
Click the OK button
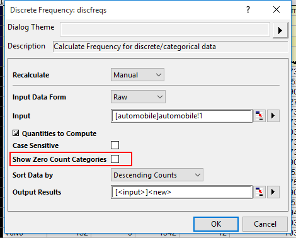click(216, 224)
